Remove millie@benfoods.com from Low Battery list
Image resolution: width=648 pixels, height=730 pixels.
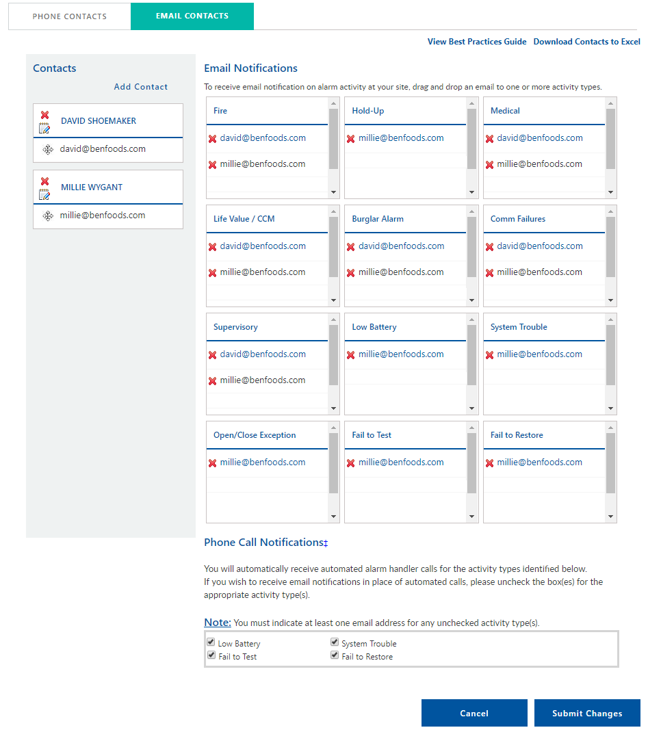tap(350, 355)
